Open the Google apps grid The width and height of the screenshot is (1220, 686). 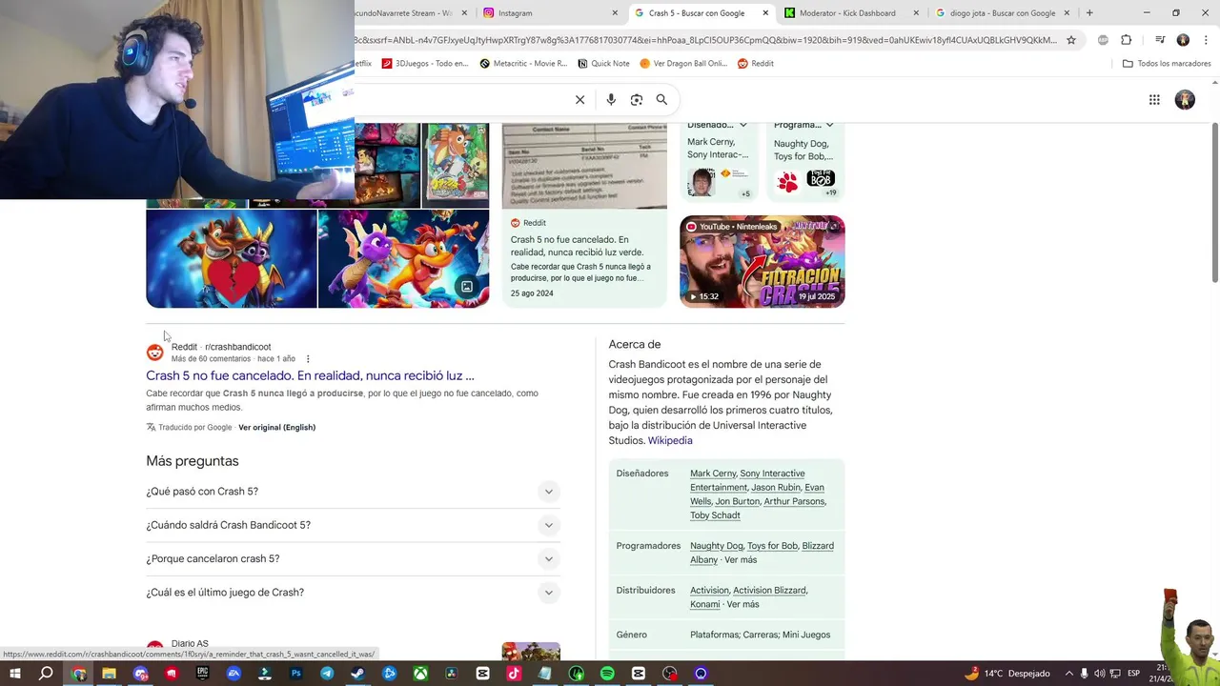pos(1154,99)
